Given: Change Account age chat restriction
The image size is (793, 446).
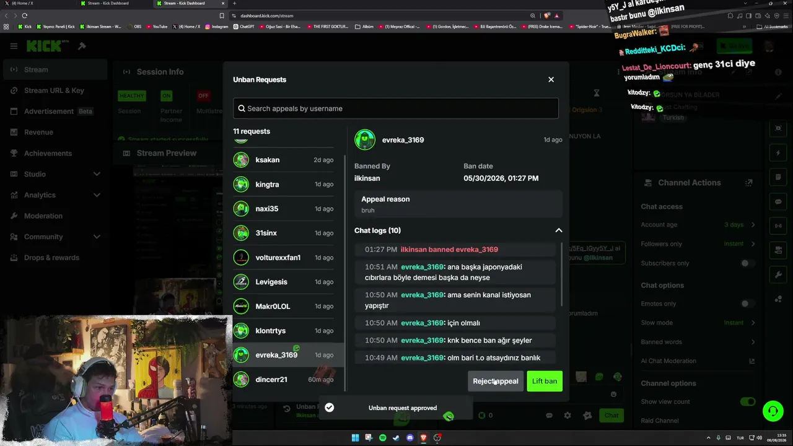Looking at the screenshot, I should 698,225.
